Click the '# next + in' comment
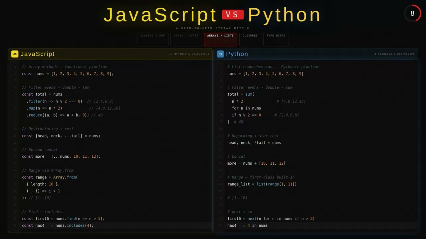The height and width of the screenshot is (239, 426). [x=240, y=212]
